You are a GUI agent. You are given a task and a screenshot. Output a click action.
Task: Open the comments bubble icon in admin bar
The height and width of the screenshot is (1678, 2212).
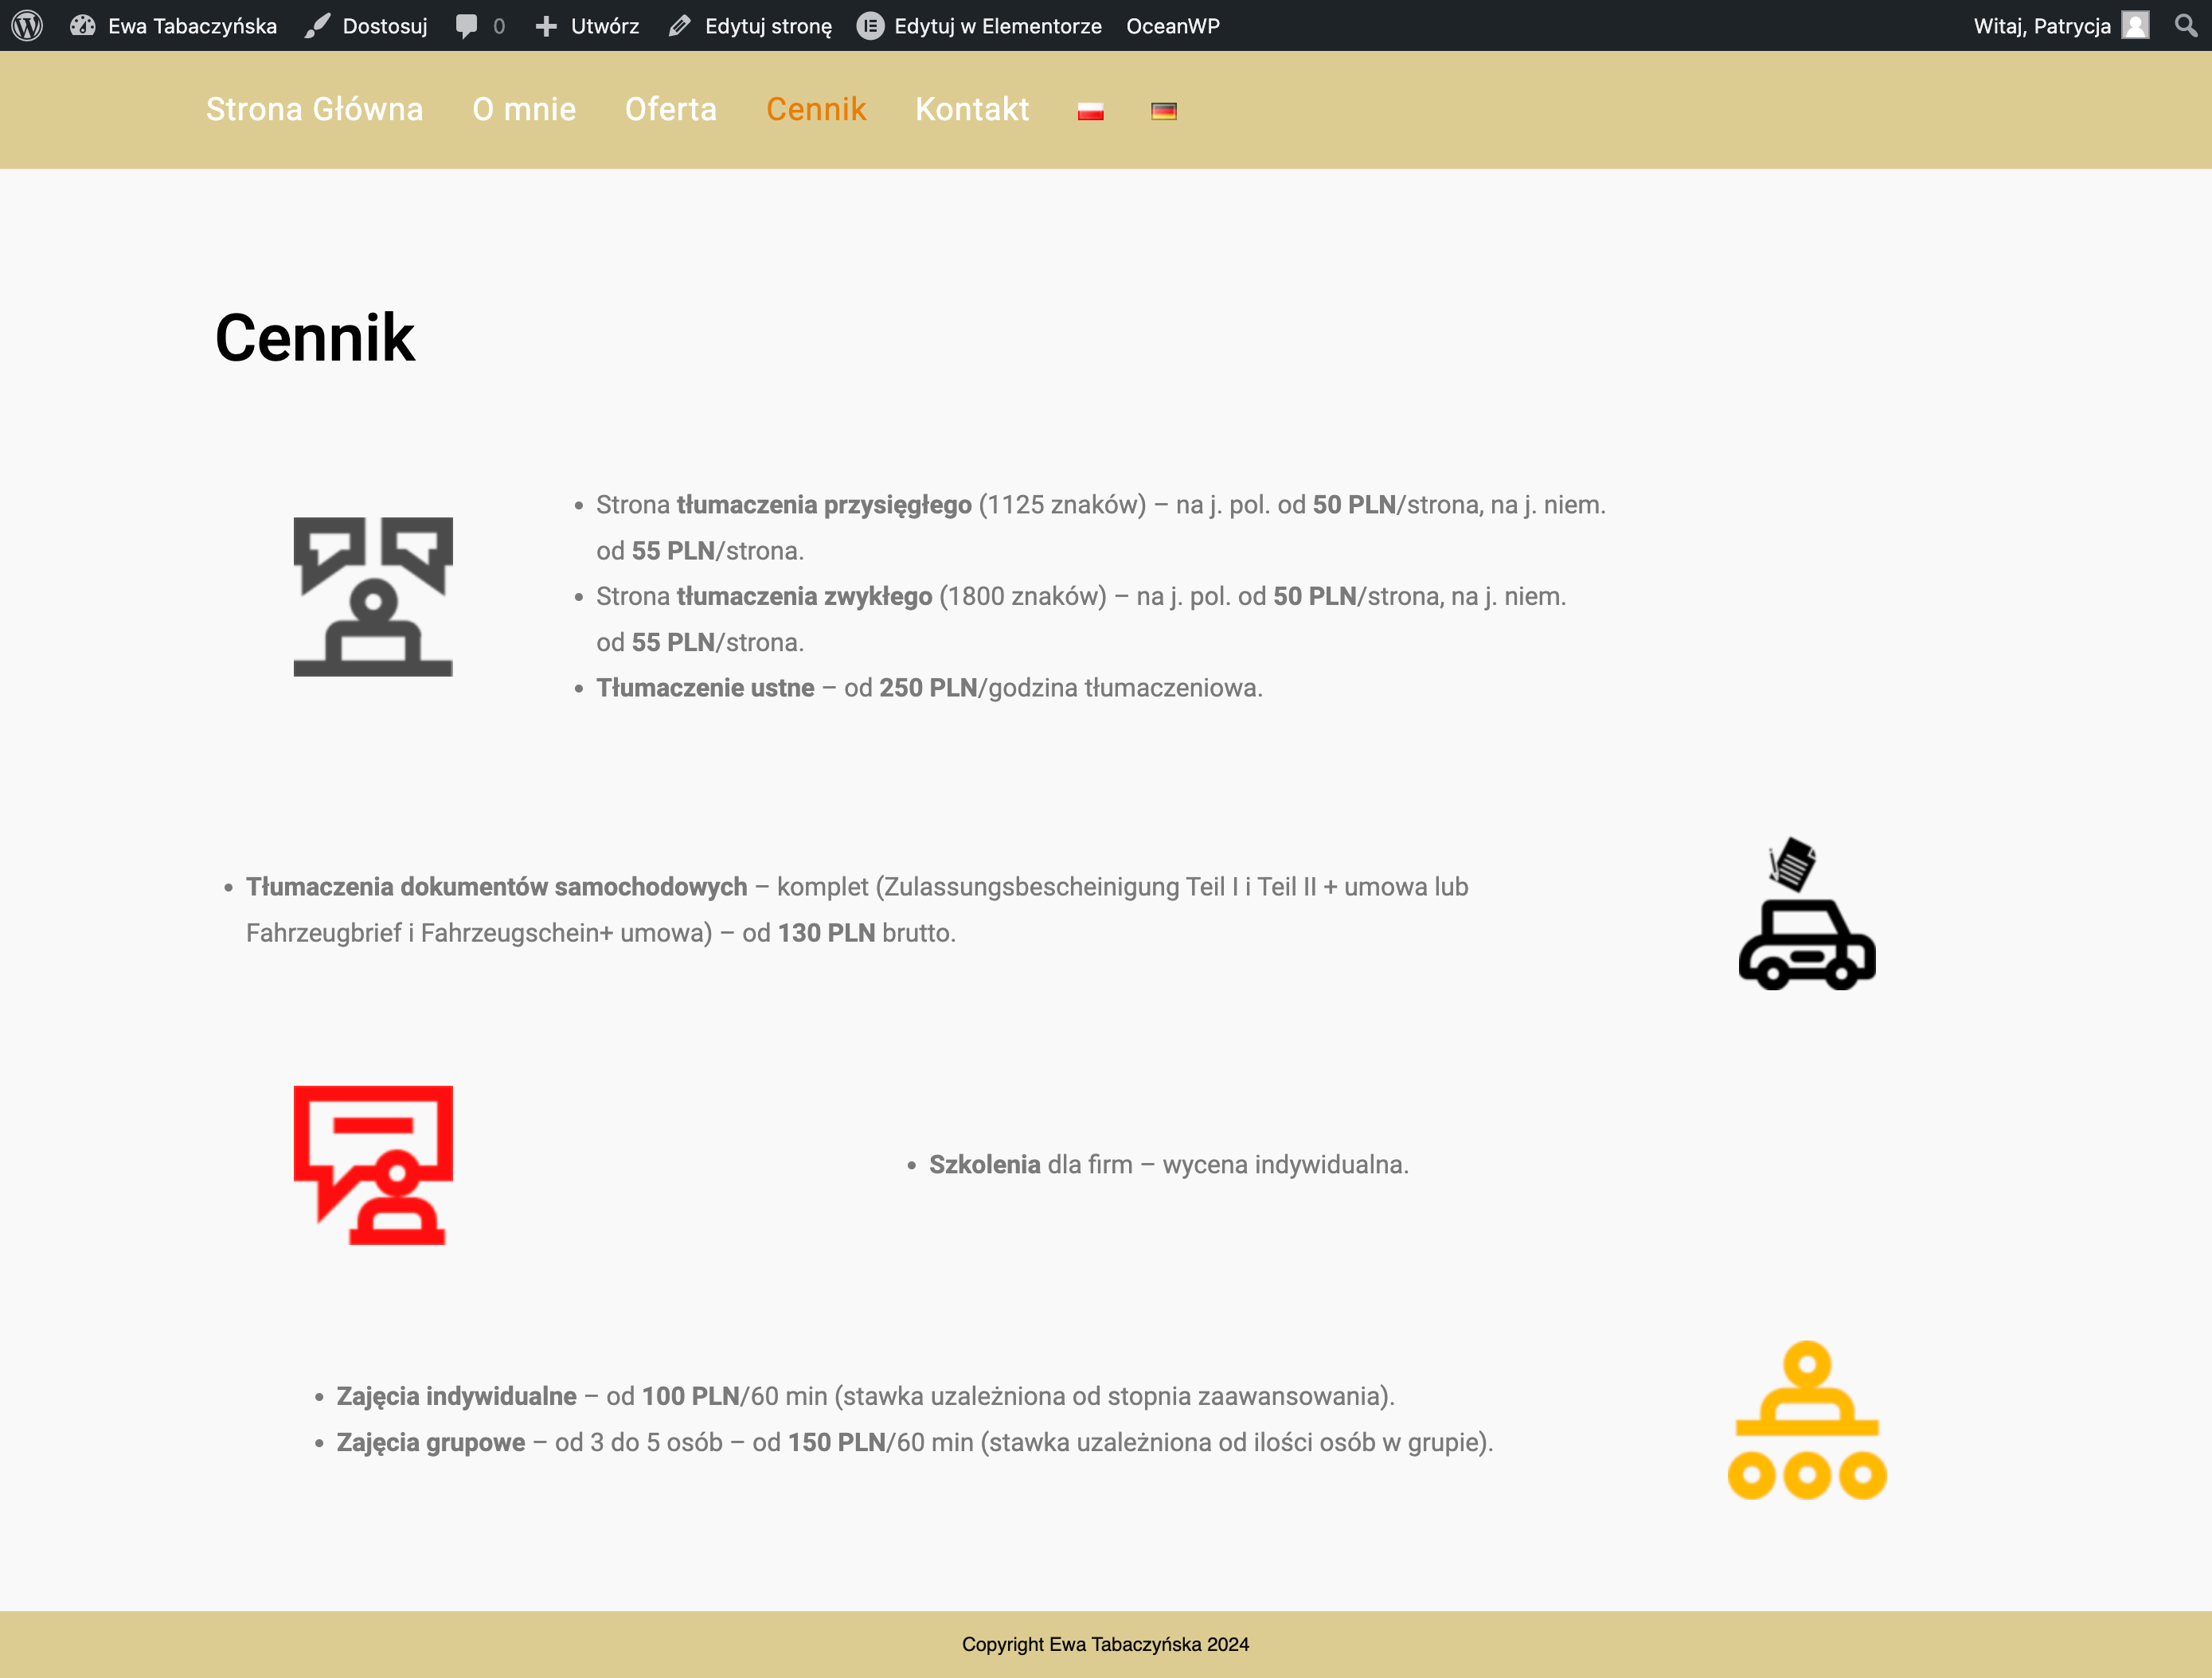[467, 26]
